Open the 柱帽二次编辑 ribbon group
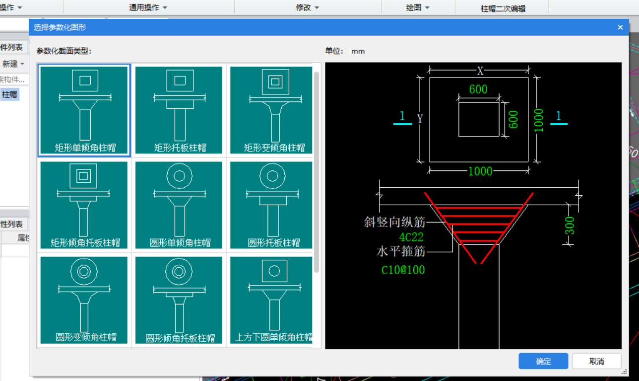This screenshot has height=381, width=639. tap(503, 8)
